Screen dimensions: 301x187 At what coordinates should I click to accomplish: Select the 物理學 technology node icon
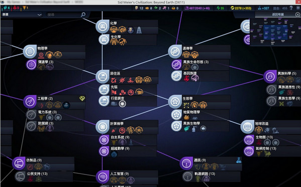[x=30, y=52]
